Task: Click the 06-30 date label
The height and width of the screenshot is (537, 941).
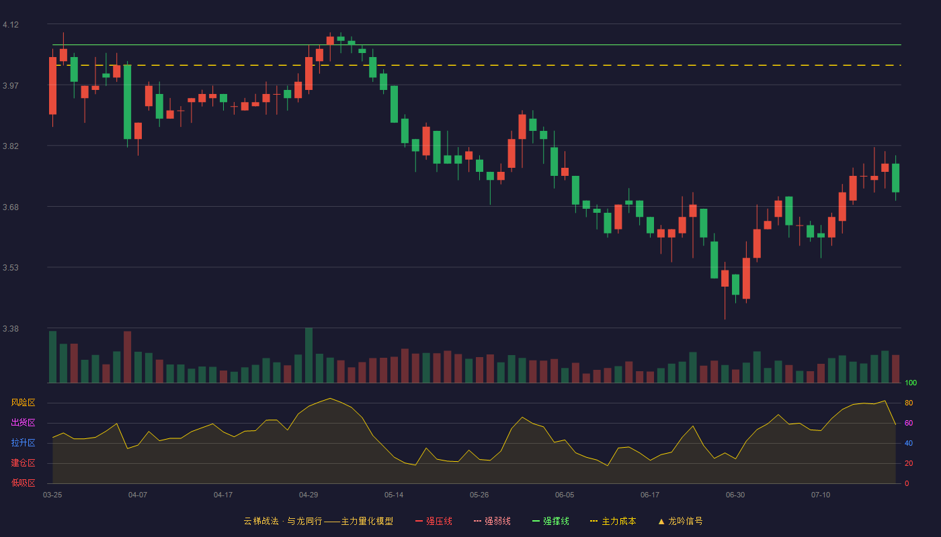Action: (x=735, y=495)
